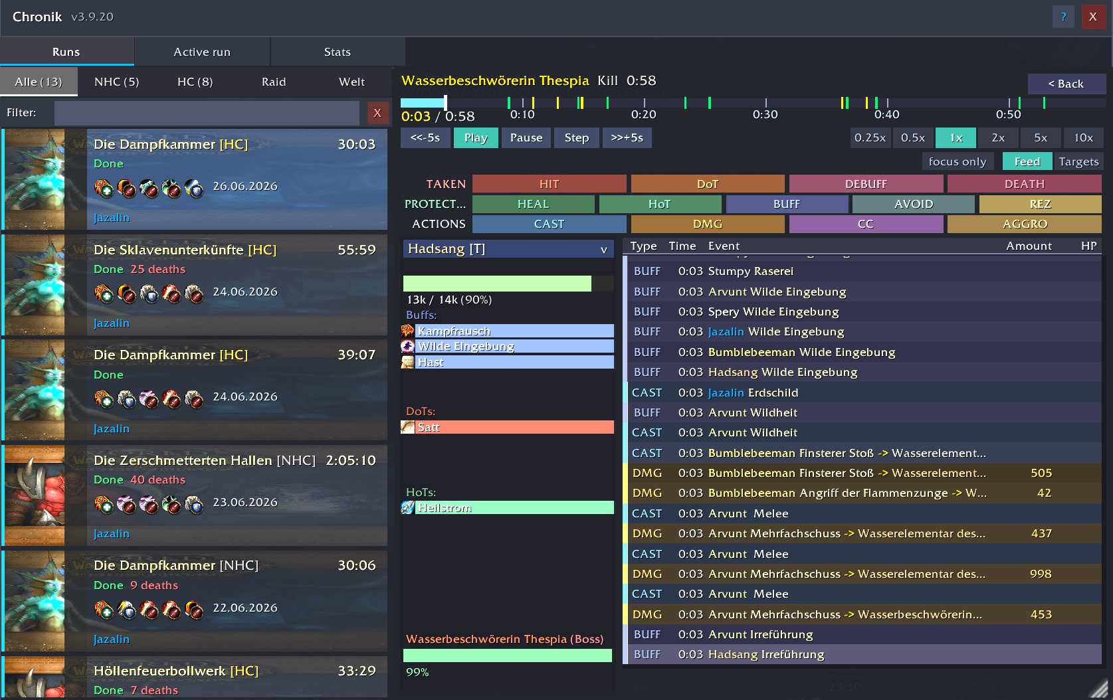Select the Hadsang Irreführung event row
Image resolution: width=1113 pixels, height=700 pixels.
pyautogui.click(x=862, y=654)
